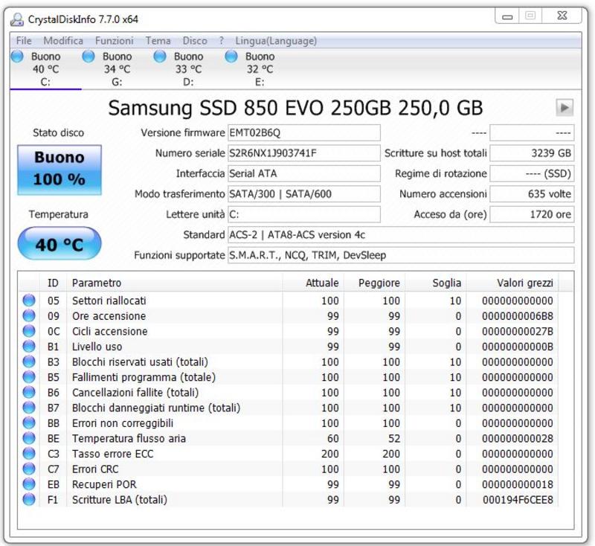Click status orb of Tasso errore ECC row
The image size is (595, 546).
click(29, 454)
